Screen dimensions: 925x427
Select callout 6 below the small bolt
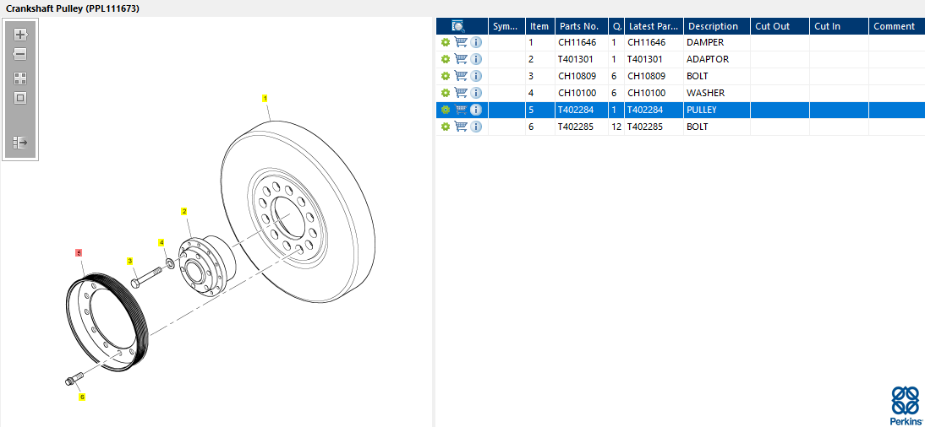(x=82, y=397)
